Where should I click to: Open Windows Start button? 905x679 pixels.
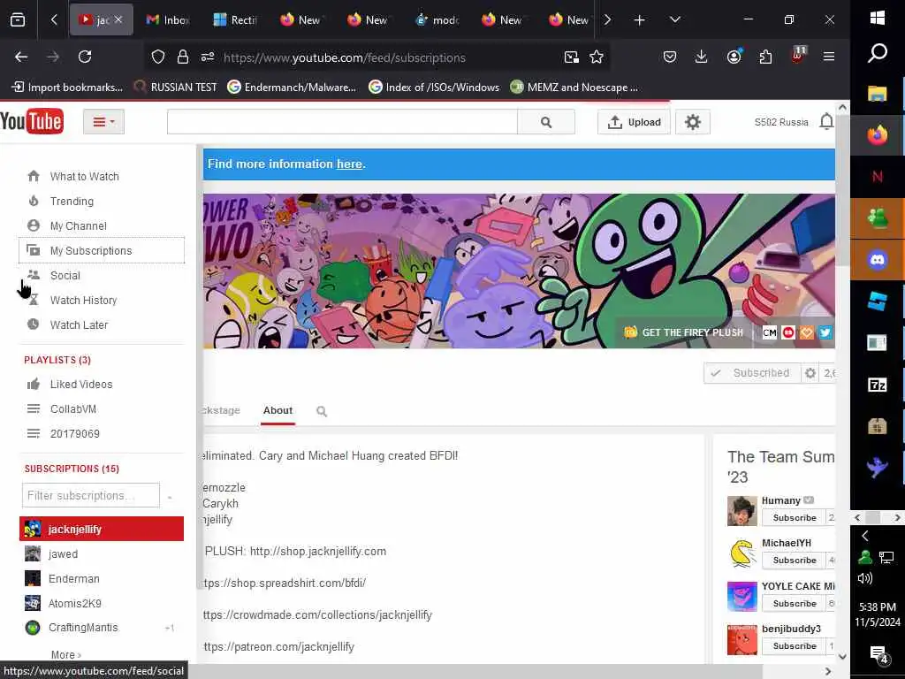click(x=877, y=19)
